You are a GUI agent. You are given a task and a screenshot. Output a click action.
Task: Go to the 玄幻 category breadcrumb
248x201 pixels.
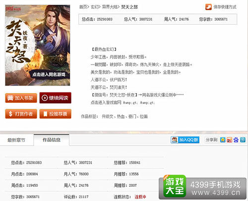pos(94,7)
